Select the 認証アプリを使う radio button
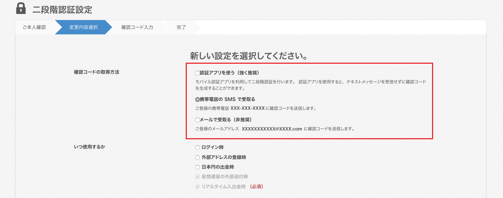This screenshot has width=503, height=198. coord(197,73)
